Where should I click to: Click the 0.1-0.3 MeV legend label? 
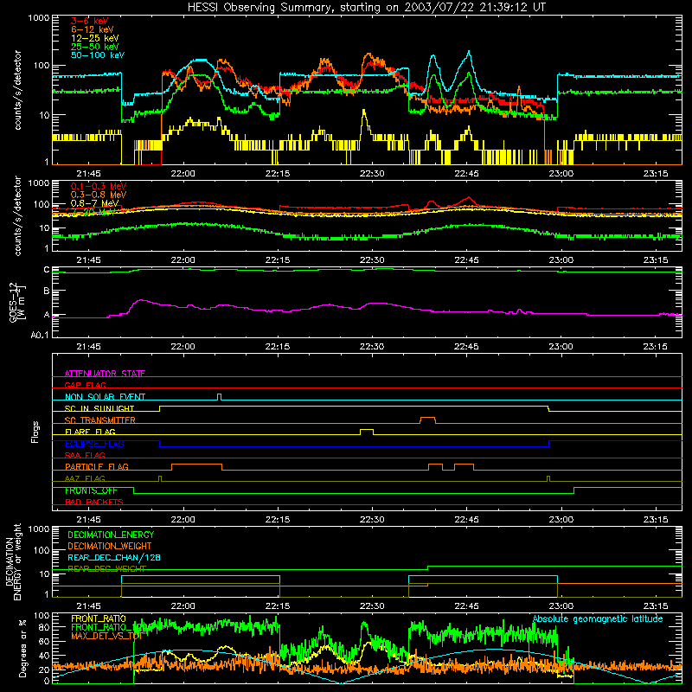[x=99, y=186]
